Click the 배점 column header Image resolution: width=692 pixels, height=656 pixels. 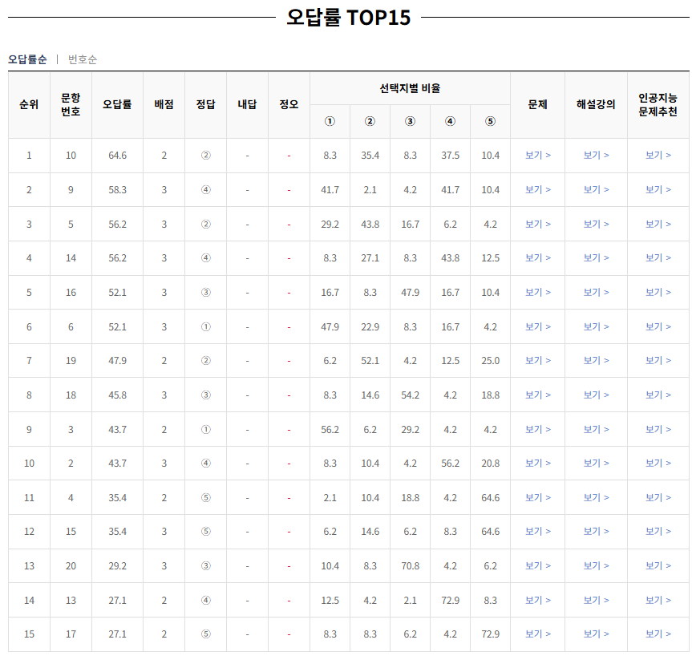[x=164, y=104]
